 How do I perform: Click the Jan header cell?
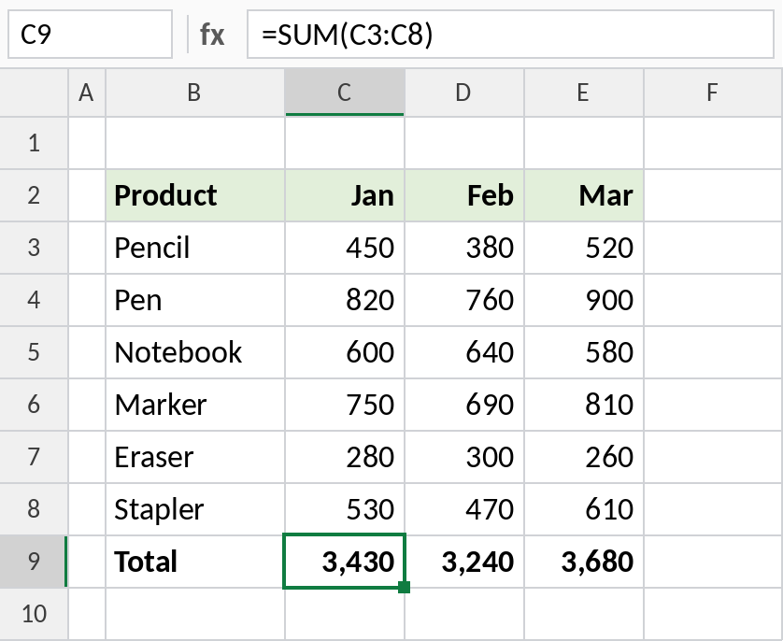point(345,195)
